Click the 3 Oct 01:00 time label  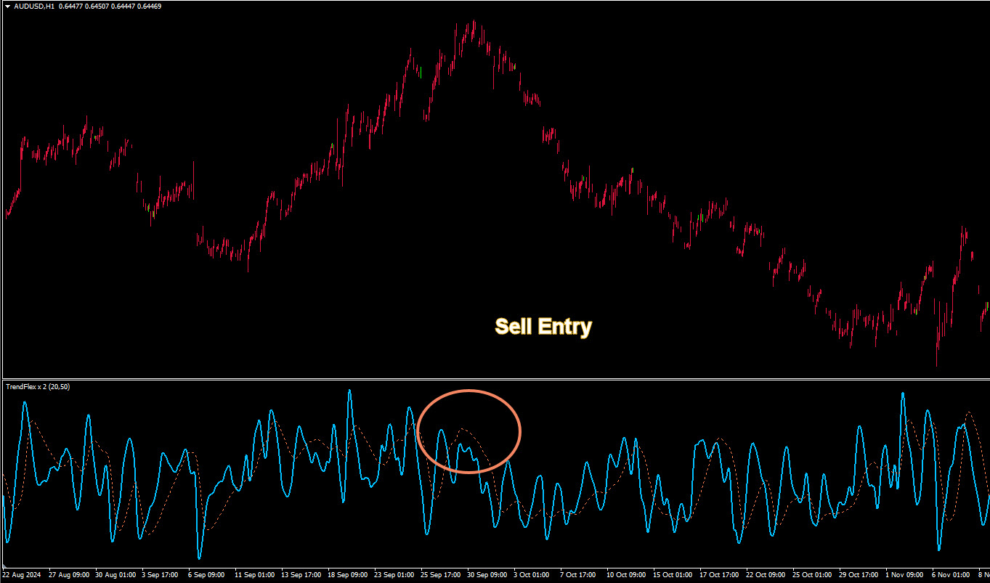532,575
